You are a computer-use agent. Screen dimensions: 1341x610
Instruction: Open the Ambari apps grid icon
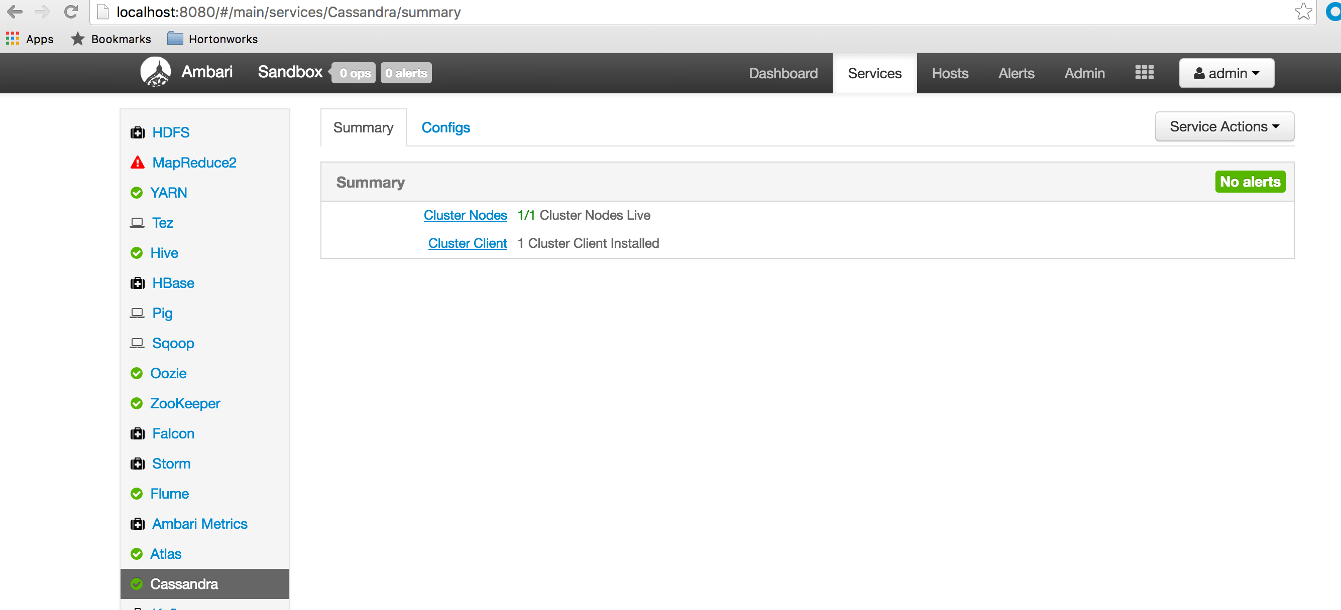coord(1144,73)
